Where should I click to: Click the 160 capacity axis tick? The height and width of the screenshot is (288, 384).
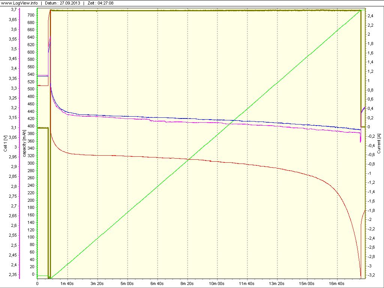[x=31, y=215]
